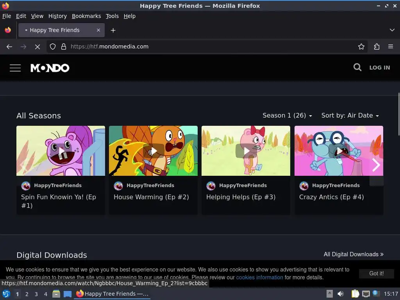This screenshot has height=300, width=400.
Task: Open the Firefox extensions button
Action: [x=377, y=47]
